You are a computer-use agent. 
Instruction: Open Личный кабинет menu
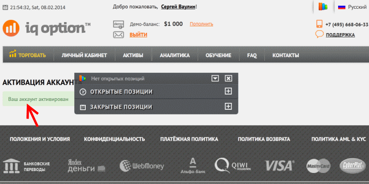tap(84, 55)
